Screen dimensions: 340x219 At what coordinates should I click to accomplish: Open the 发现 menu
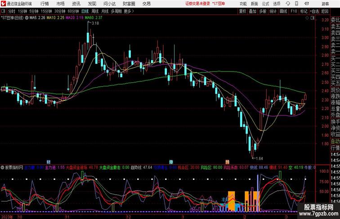click(x=92, y=4)
